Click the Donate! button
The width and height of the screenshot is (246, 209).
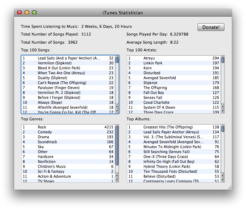coord(211,27)
